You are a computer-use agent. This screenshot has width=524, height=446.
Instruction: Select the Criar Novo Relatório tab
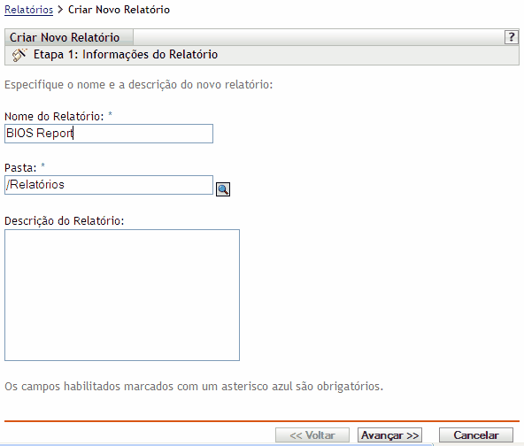click(x=69, y=37)
